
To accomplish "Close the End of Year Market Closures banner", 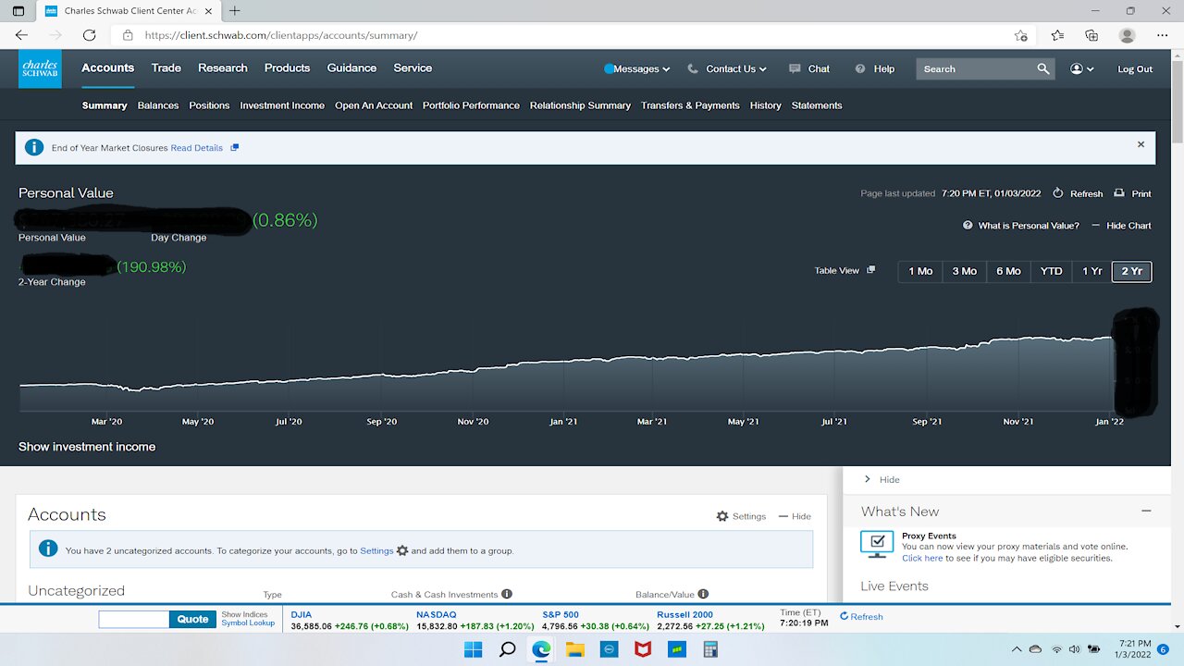I will (1141, 144).
